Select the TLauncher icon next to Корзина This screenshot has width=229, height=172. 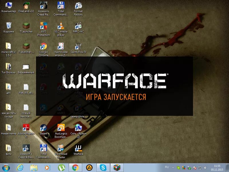tap(26, 28)
